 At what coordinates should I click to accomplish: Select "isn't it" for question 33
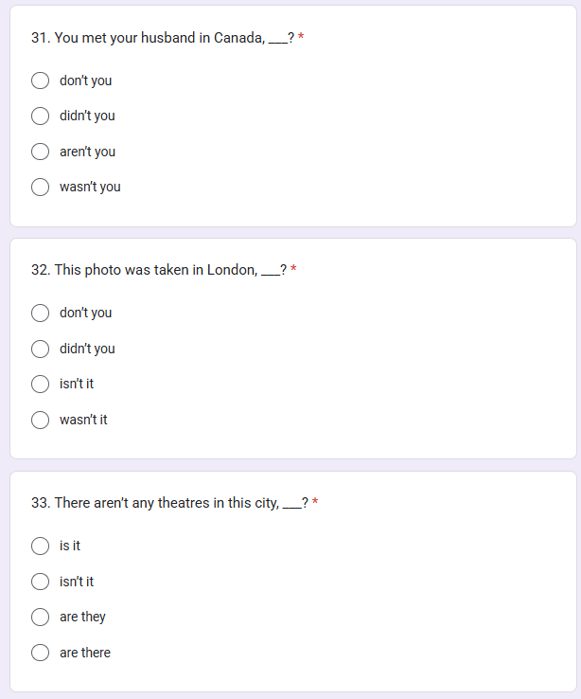(40, 582)
